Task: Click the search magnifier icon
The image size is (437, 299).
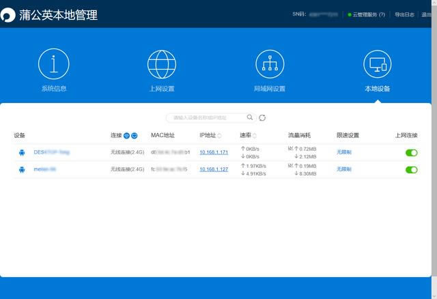Action: click(250, 117)
